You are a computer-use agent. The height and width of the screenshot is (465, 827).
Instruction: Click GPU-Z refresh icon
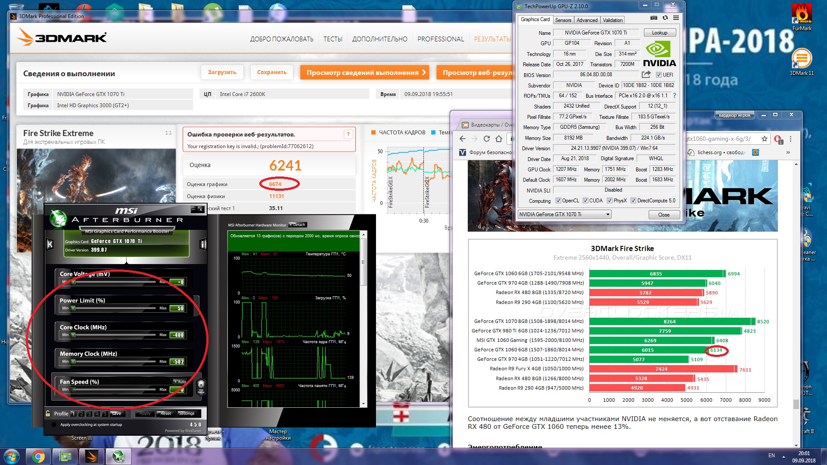pos(665,18)
